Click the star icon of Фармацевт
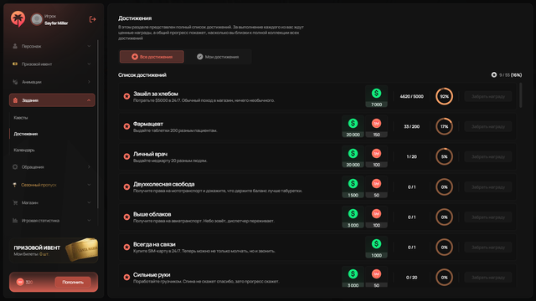 [126, 126]
